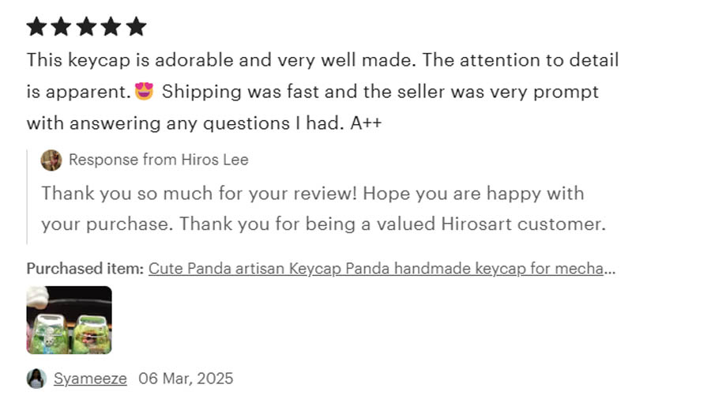Open the Syameeze reviewer profile picture

[x=36, y=379]
